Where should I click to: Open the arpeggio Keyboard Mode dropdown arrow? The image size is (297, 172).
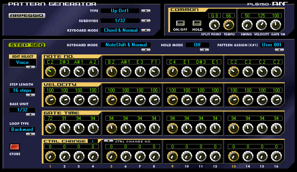tap(146, 30)
